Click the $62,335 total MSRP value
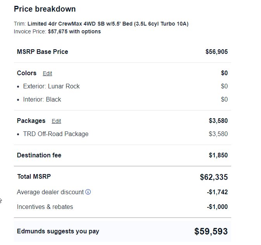Viewport: 261px width, 245px height. (x=214, y=177)
